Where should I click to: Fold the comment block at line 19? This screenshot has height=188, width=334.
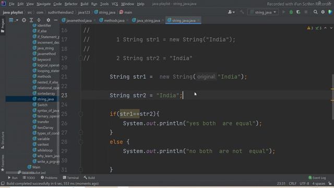[81, 58]
